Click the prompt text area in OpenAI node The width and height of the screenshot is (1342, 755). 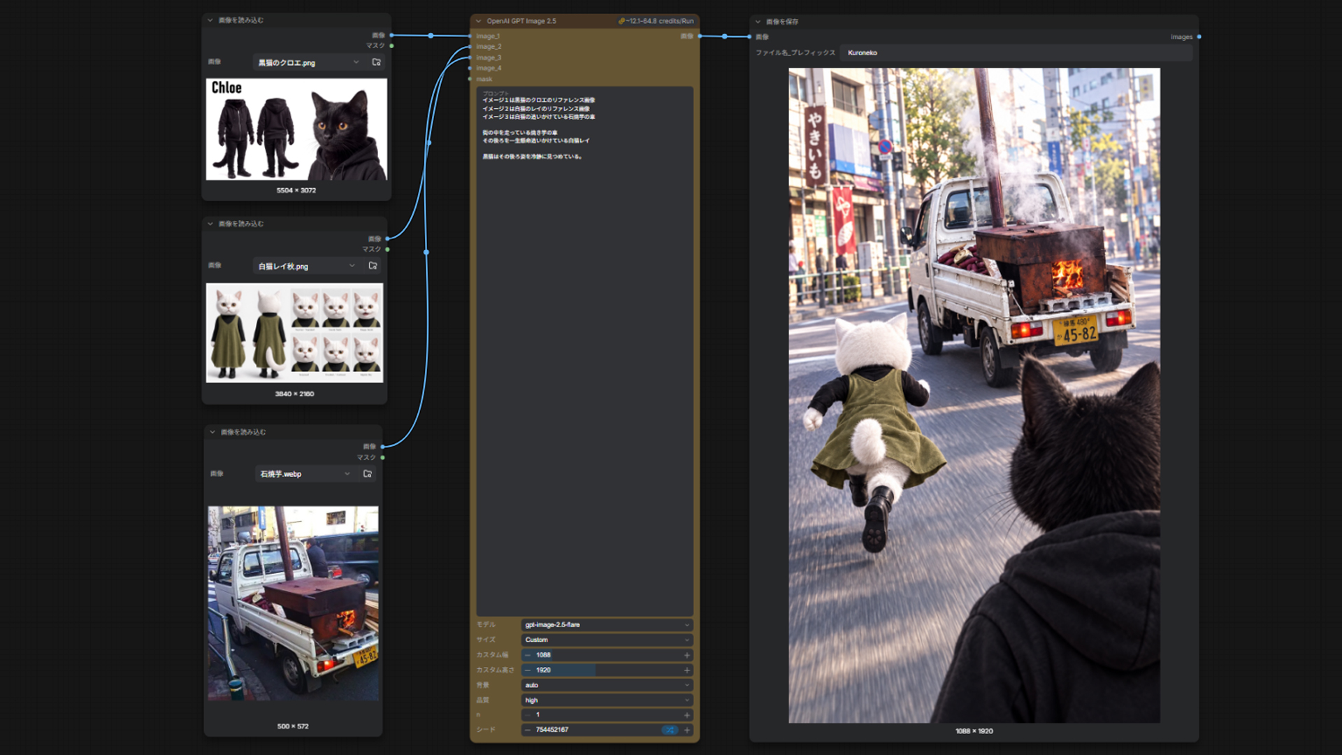pyautogui.click(x=585, y=351)
